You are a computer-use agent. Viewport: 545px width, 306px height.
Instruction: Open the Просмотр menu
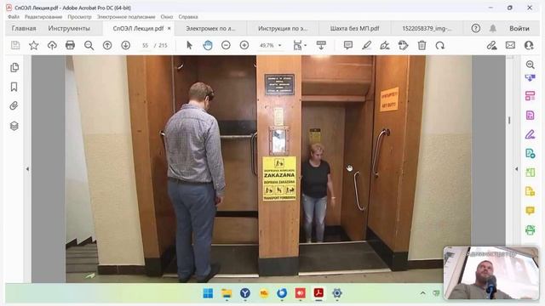tap(79, 17)
